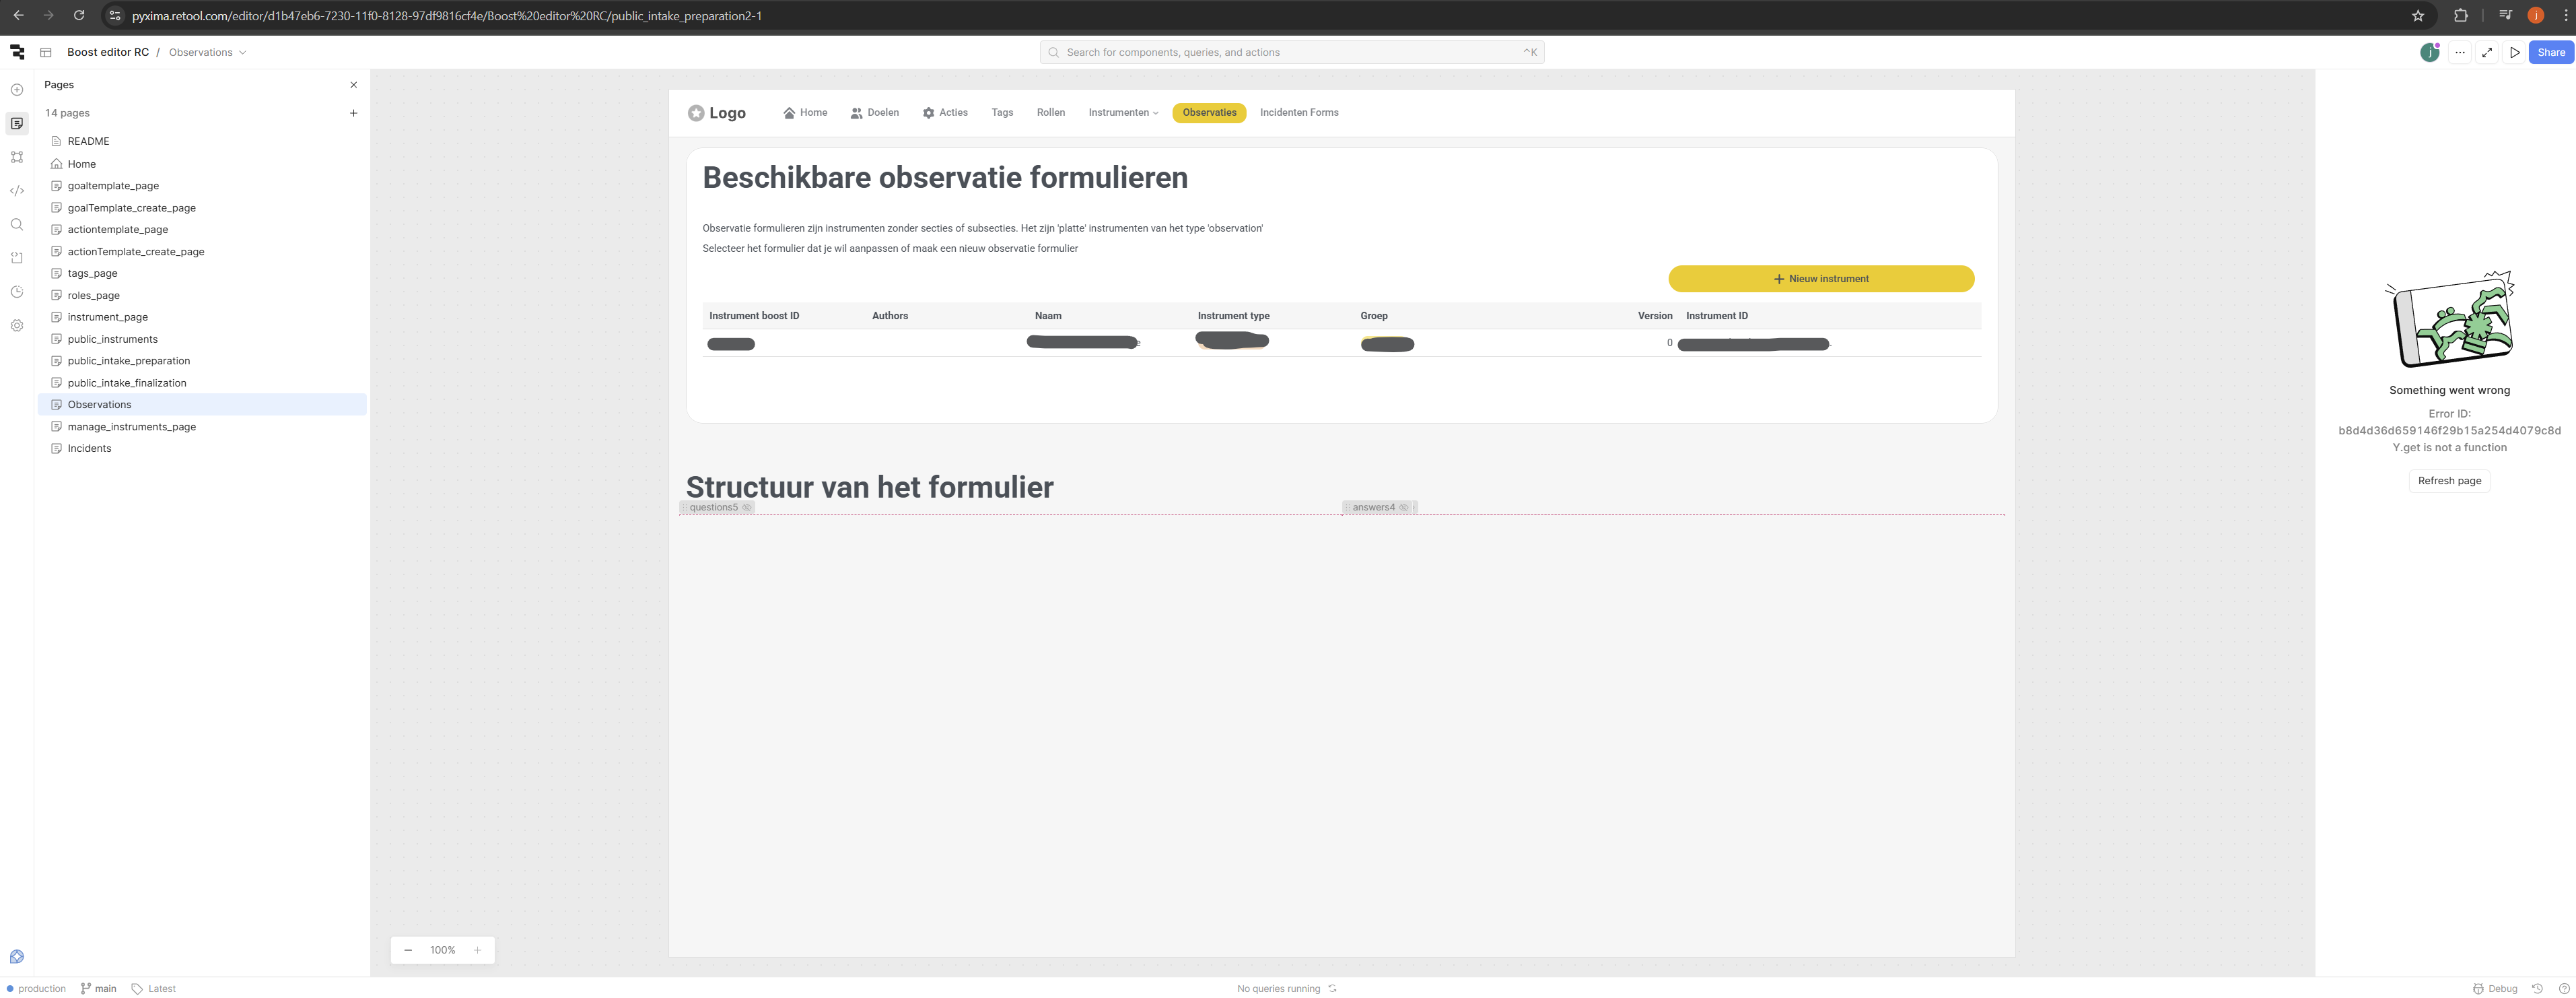Expand the Observations page dropdown
This screenshot has height=998, width=2576.
coord(242,53)
